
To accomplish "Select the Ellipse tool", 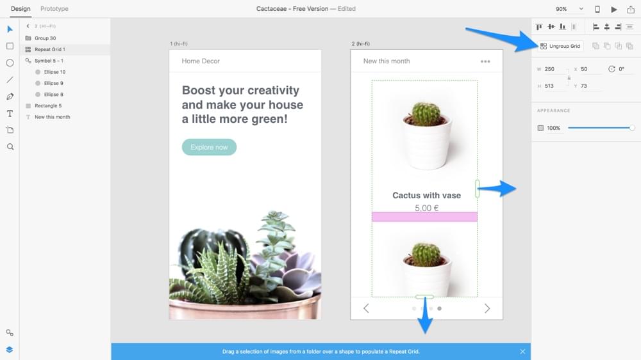I will coord(10,63).
